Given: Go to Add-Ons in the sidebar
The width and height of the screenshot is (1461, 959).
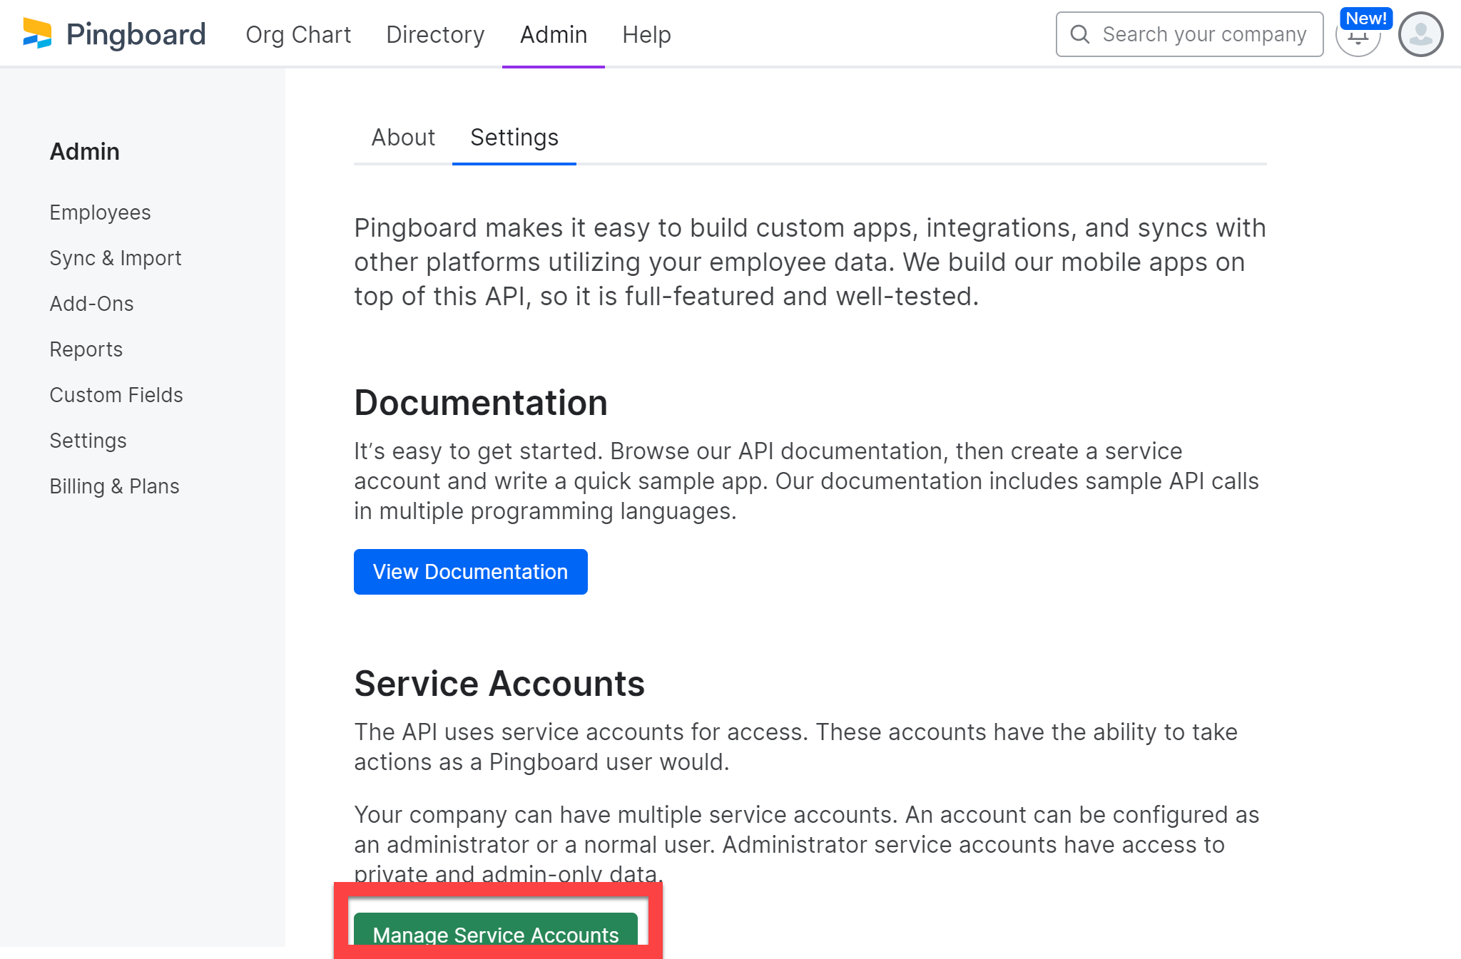Looking at the screenshot, I should (x=91, y=304).
